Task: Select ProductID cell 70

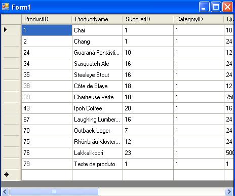Action: pos(47,130)
